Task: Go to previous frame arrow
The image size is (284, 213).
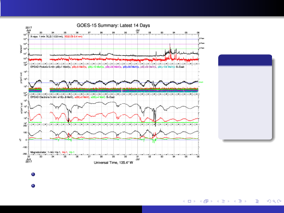Action: pyautogui.click(x=200, y=201)
